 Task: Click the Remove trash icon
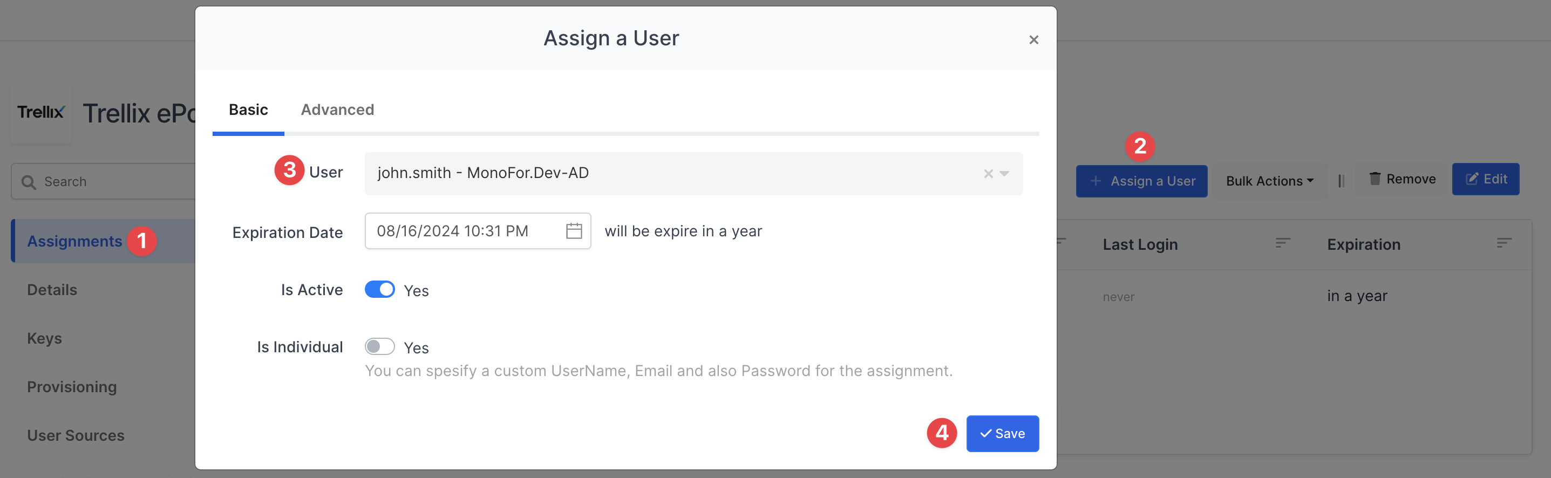pyautogui.click(x=1375, y=179)
